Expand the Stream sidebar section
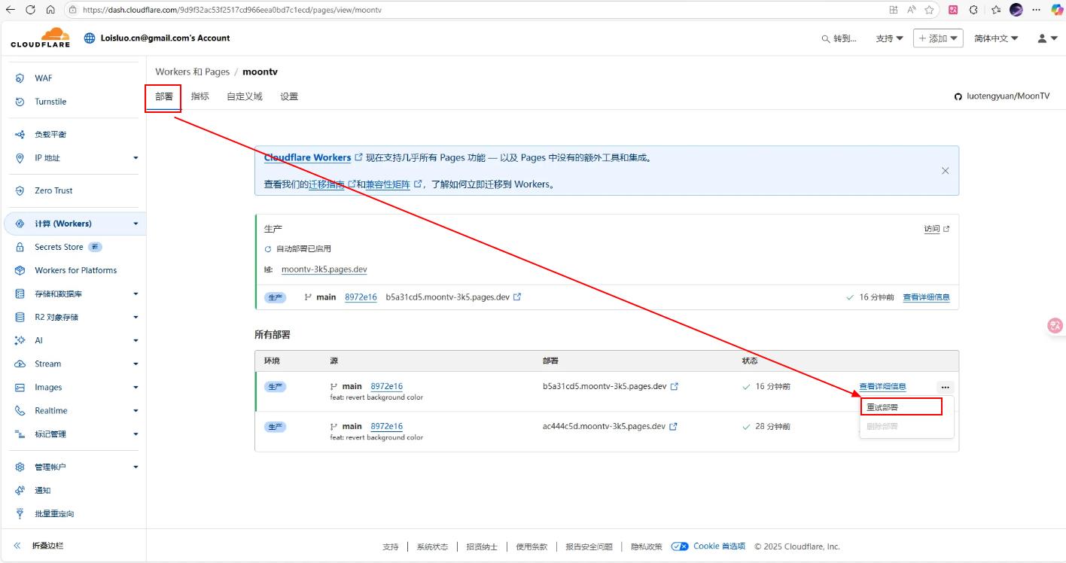This screenshot has height=563, width=1066. click(x=136, y=364)
